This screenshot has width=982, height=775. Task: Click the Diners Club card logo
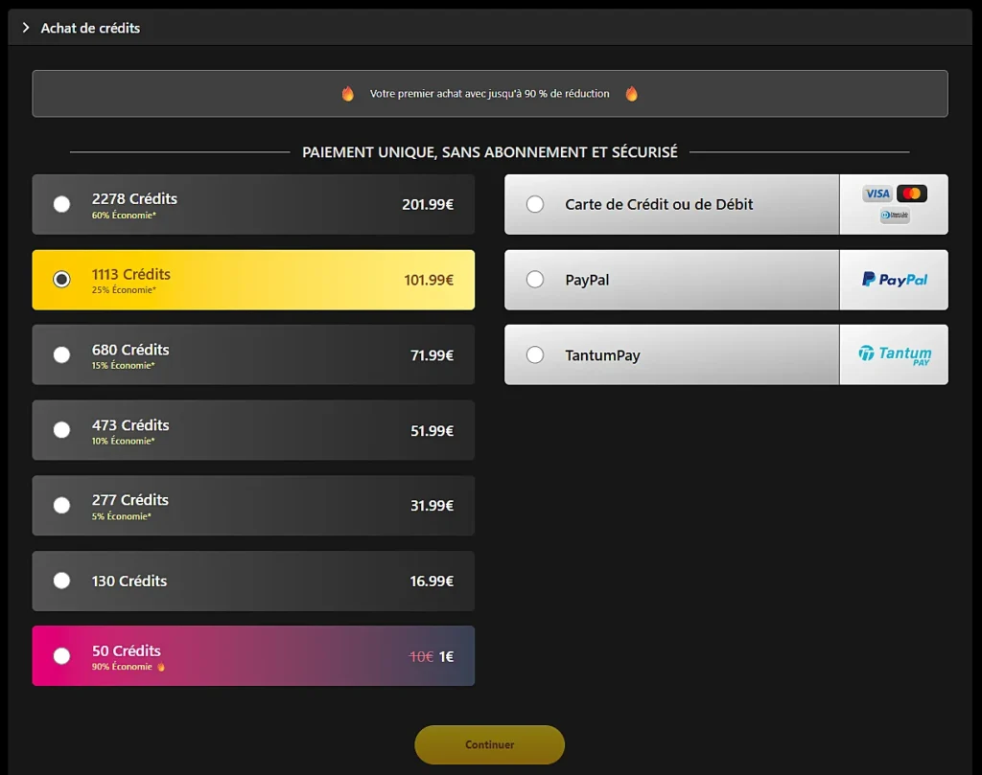(894, 217)
